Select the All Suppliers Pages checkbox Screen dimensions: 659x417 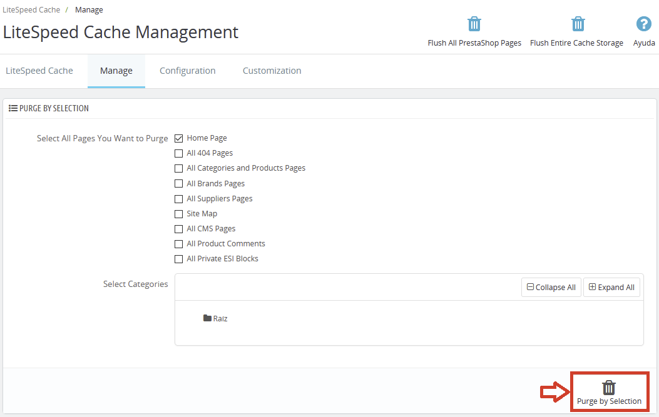click(x=179, y=199)
